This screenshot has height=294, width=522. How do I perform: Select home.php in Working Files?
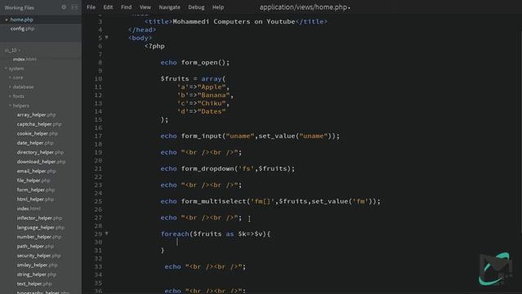coord(22,20)
